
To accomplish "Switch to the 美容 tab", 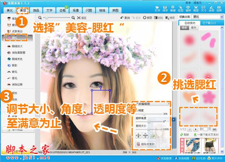I will [23, 10].
